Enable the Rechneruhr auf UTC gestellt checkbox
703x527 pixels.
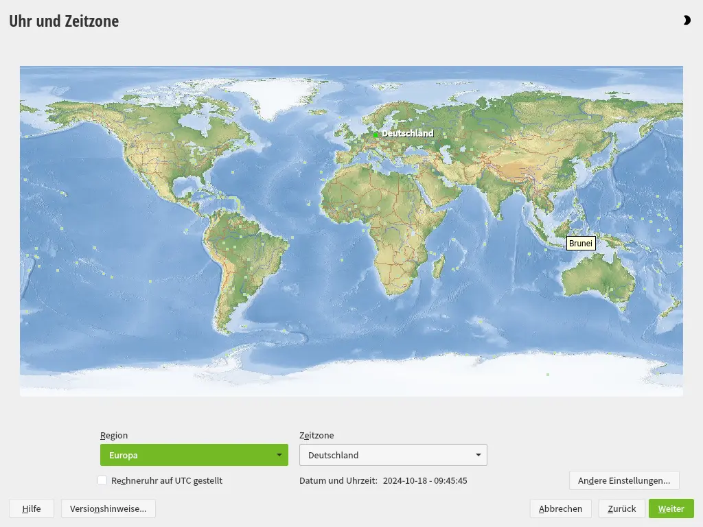click(102, 481)
